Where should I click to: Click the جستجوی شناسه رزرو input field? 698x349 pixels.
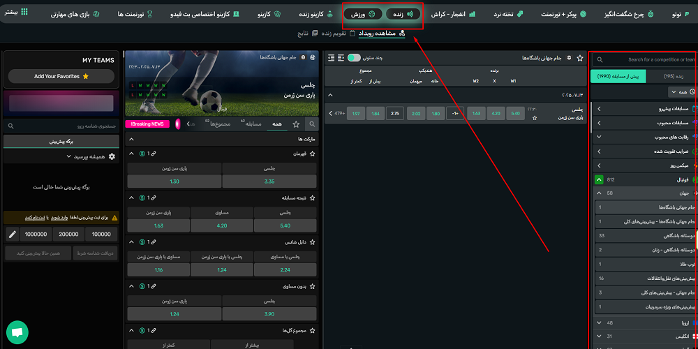61,126
